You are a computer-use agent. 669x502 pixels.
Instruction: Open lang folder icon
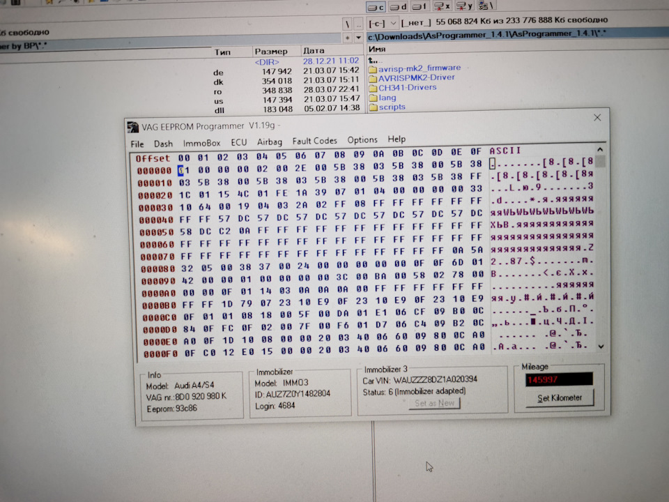pos(373,98)
